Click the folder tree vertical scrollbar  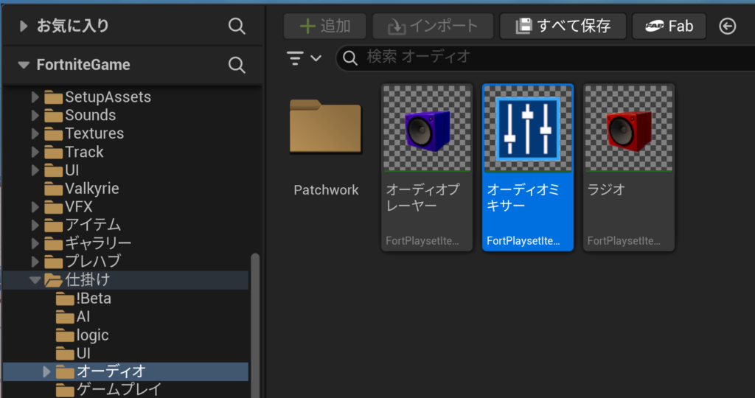coord(255,325)
